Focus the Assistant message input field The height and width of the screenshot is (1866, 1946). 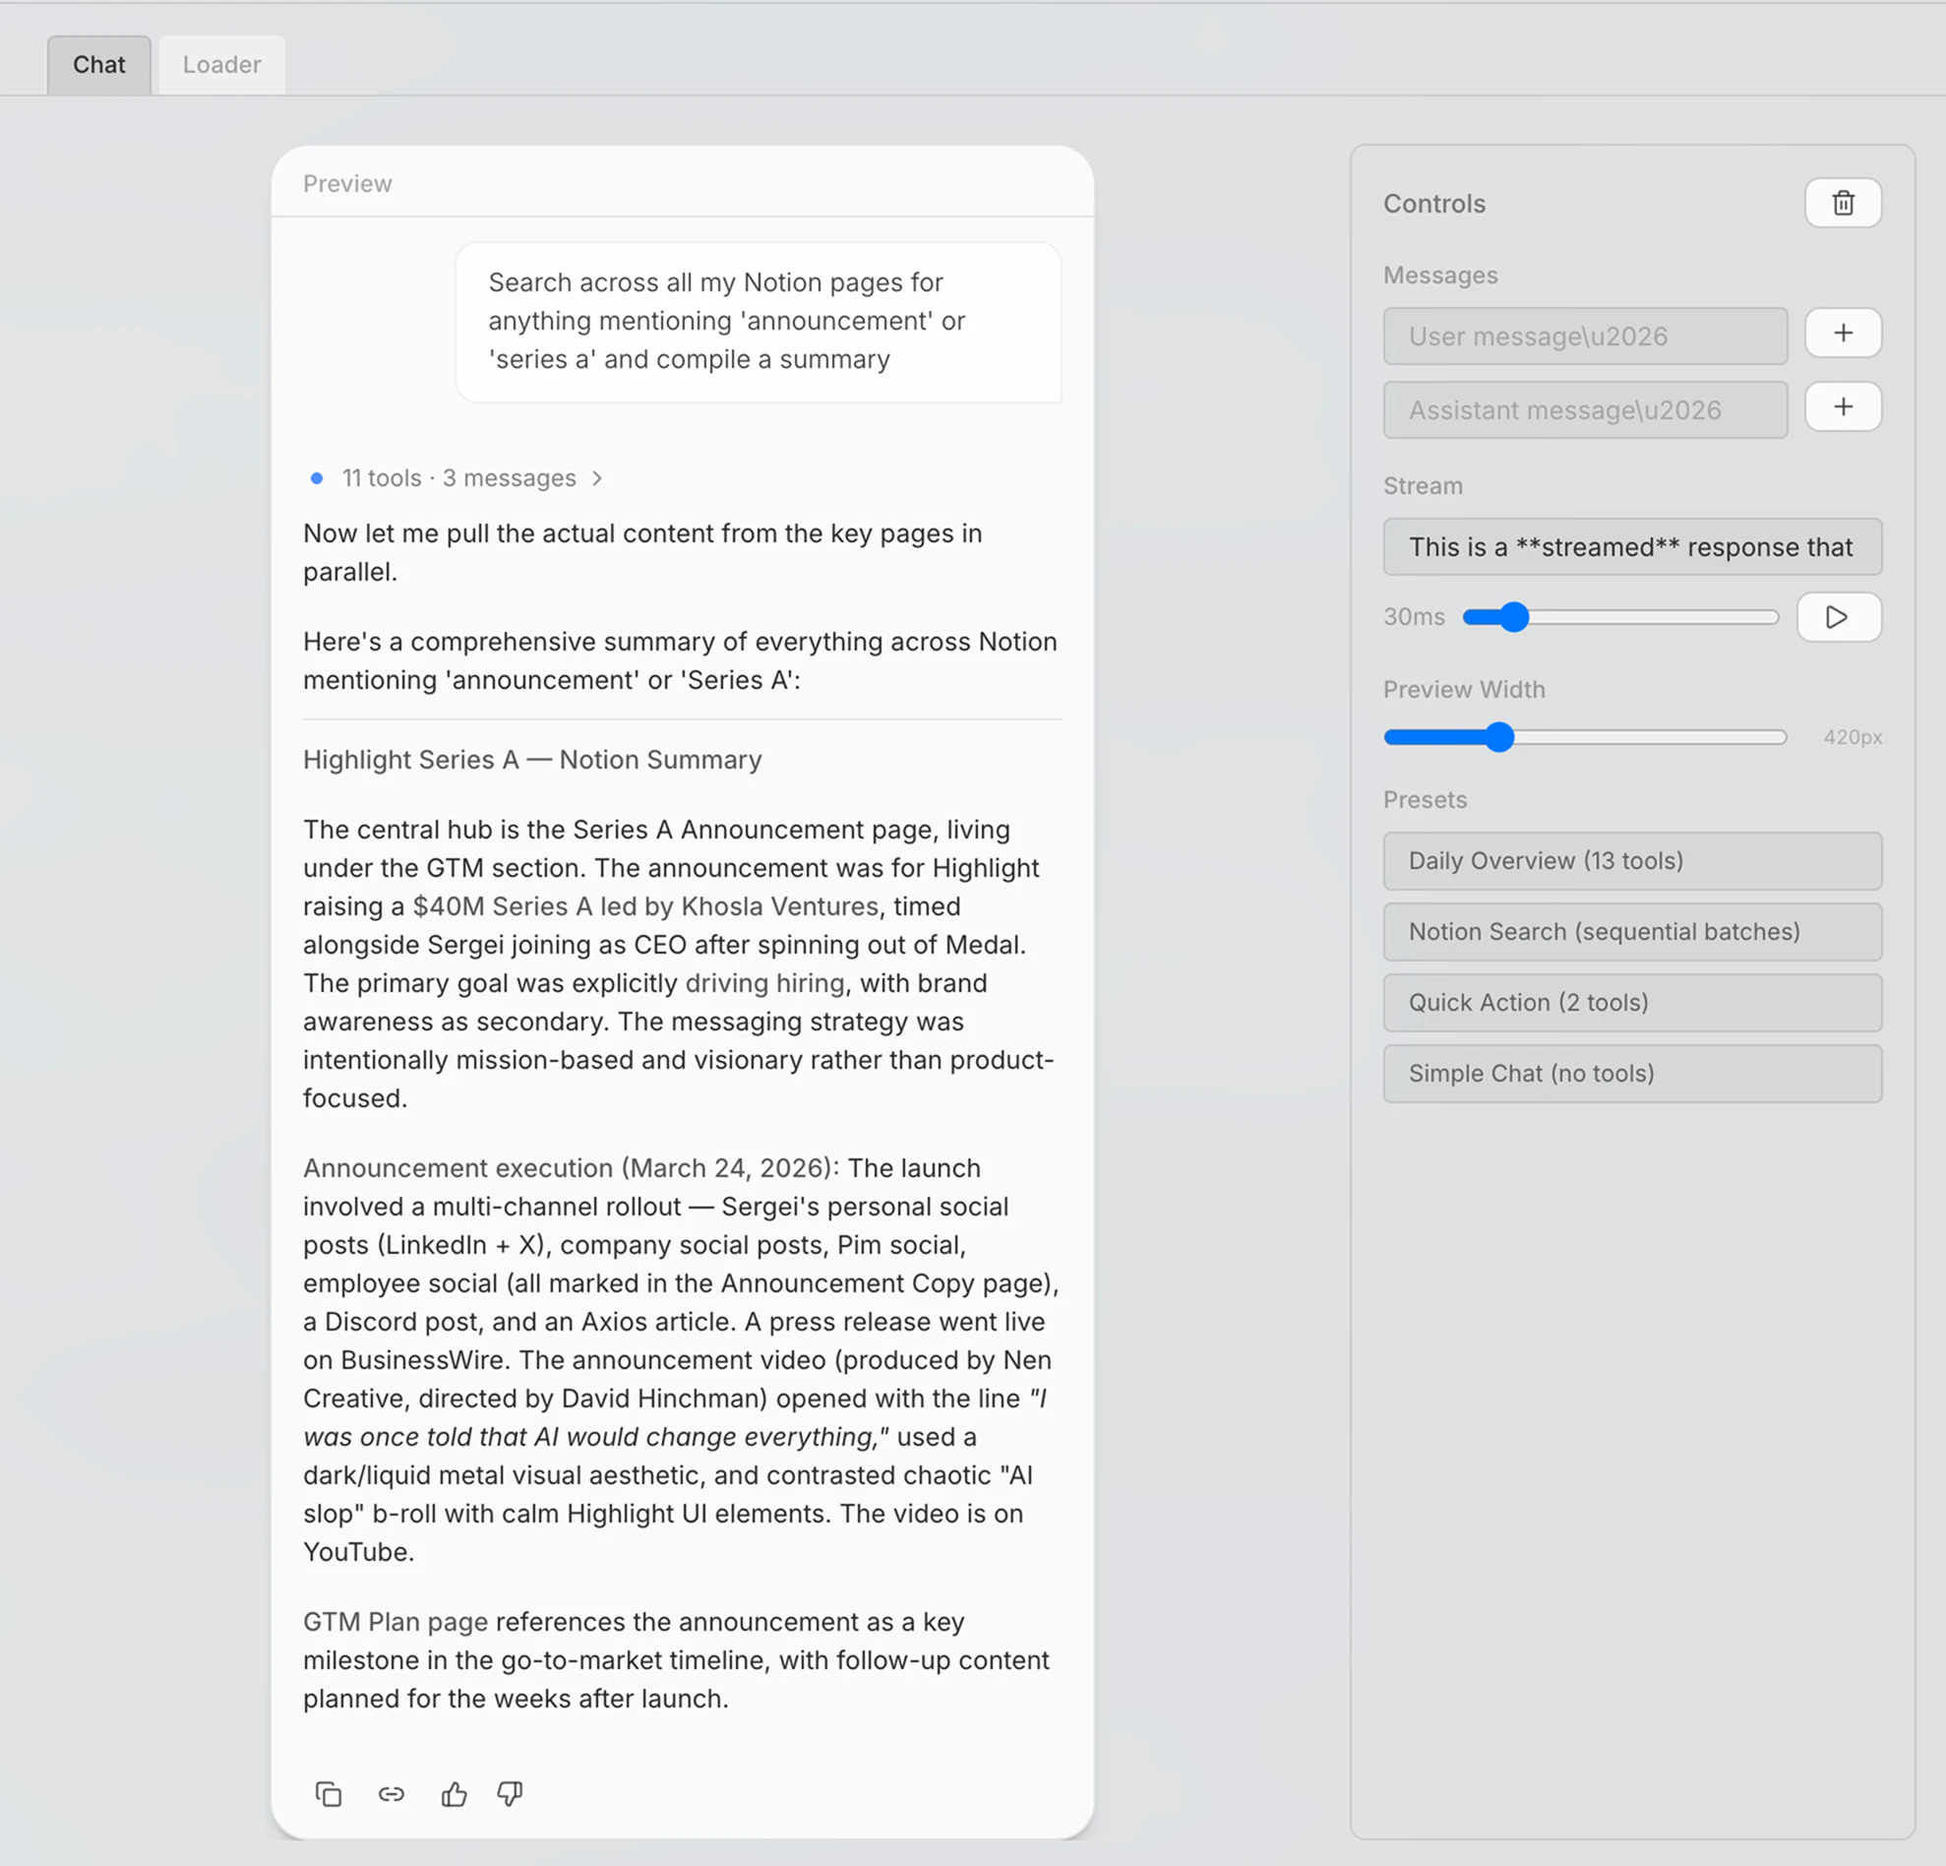tap(1585, 410)
